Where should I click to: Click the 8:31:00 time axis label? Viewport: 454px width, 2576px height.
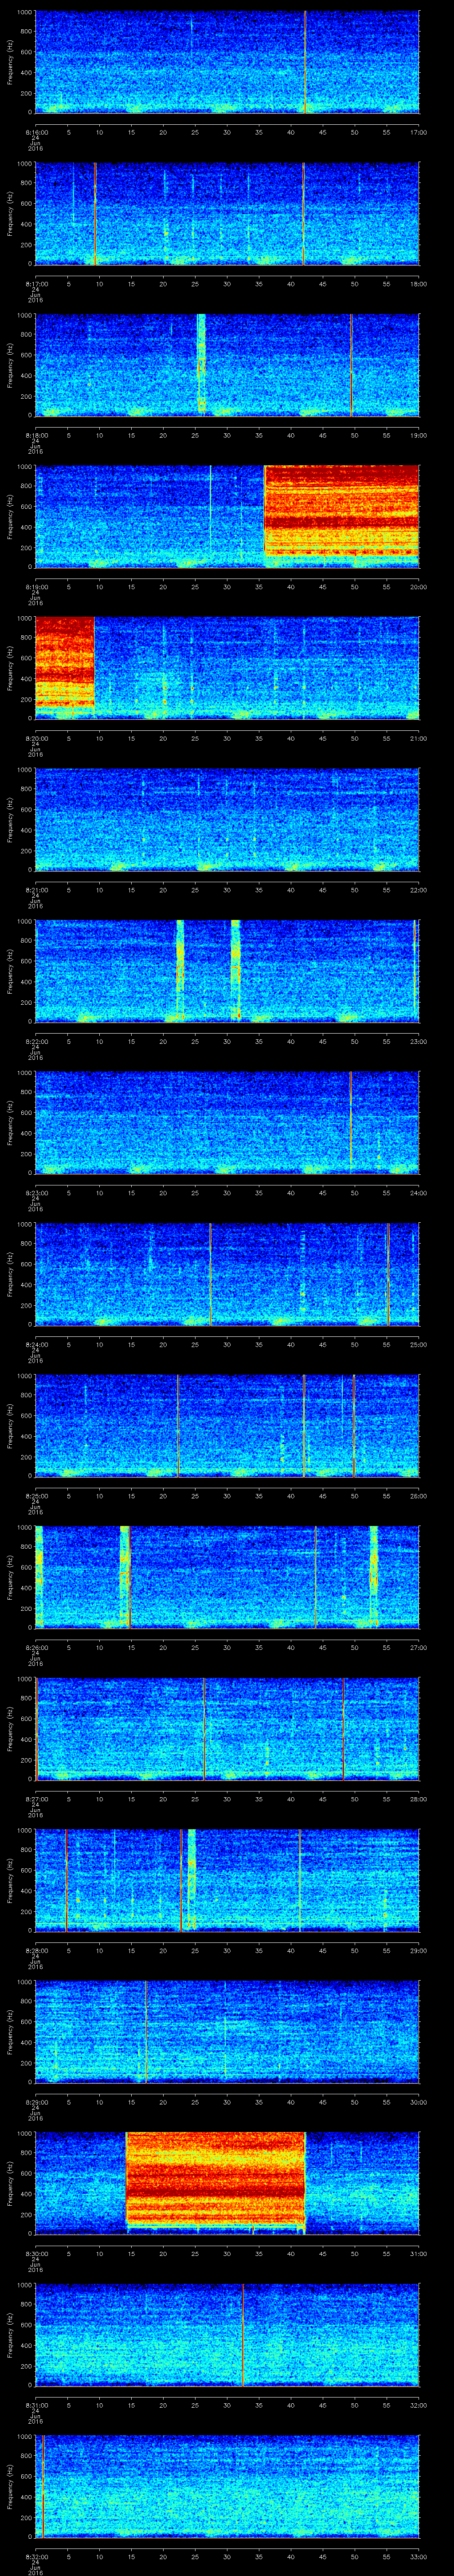click(36, 2405)
